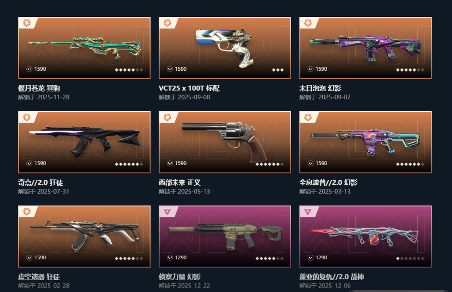Click the 末日泡泡 幻影 title text
The image size is (452, 292).
pyautogui.click(x=320, y=88)
